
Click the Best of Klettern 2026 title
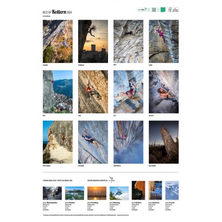(x=57, y=12)
